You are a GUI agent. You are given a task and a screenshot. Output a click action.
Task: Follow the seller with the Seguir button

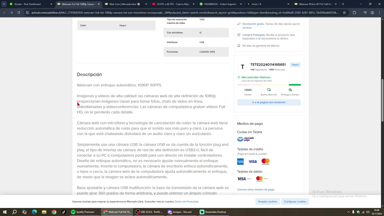click(x=295, y=64)
